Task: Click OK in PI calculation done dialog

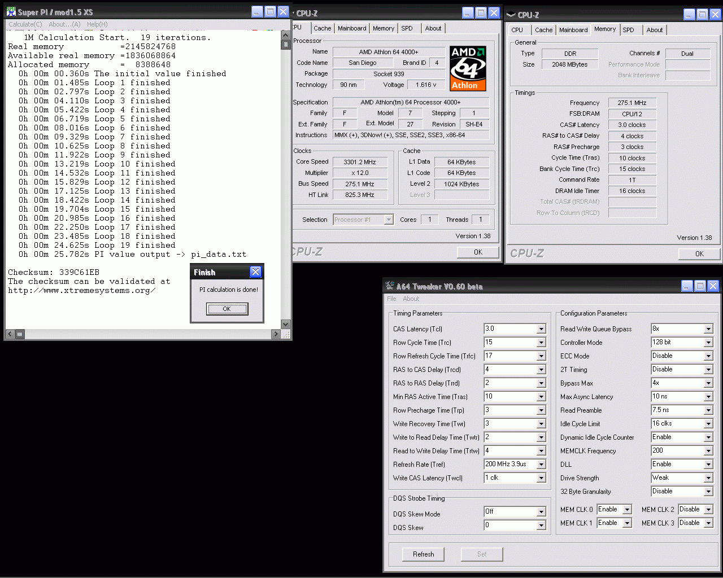Action: [x=227, y=309]
